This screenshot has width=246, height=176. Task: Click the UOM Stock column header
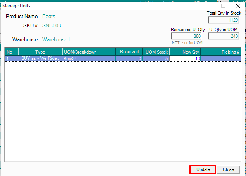point(156,52)
